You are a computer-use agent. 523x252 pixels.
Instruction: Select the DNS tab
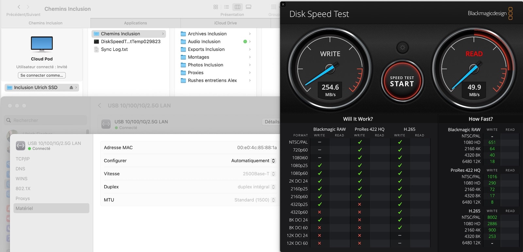pyautogui.click(x=20, y=169)
